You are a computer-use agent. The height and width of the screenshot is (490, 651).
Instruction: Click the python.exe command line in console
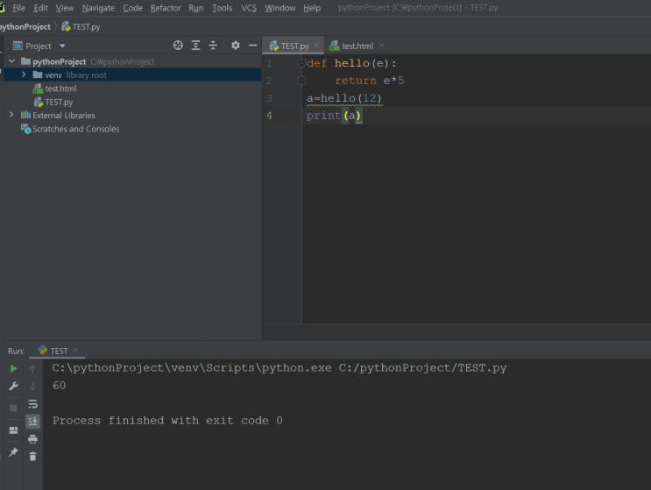tap(280, 368)
